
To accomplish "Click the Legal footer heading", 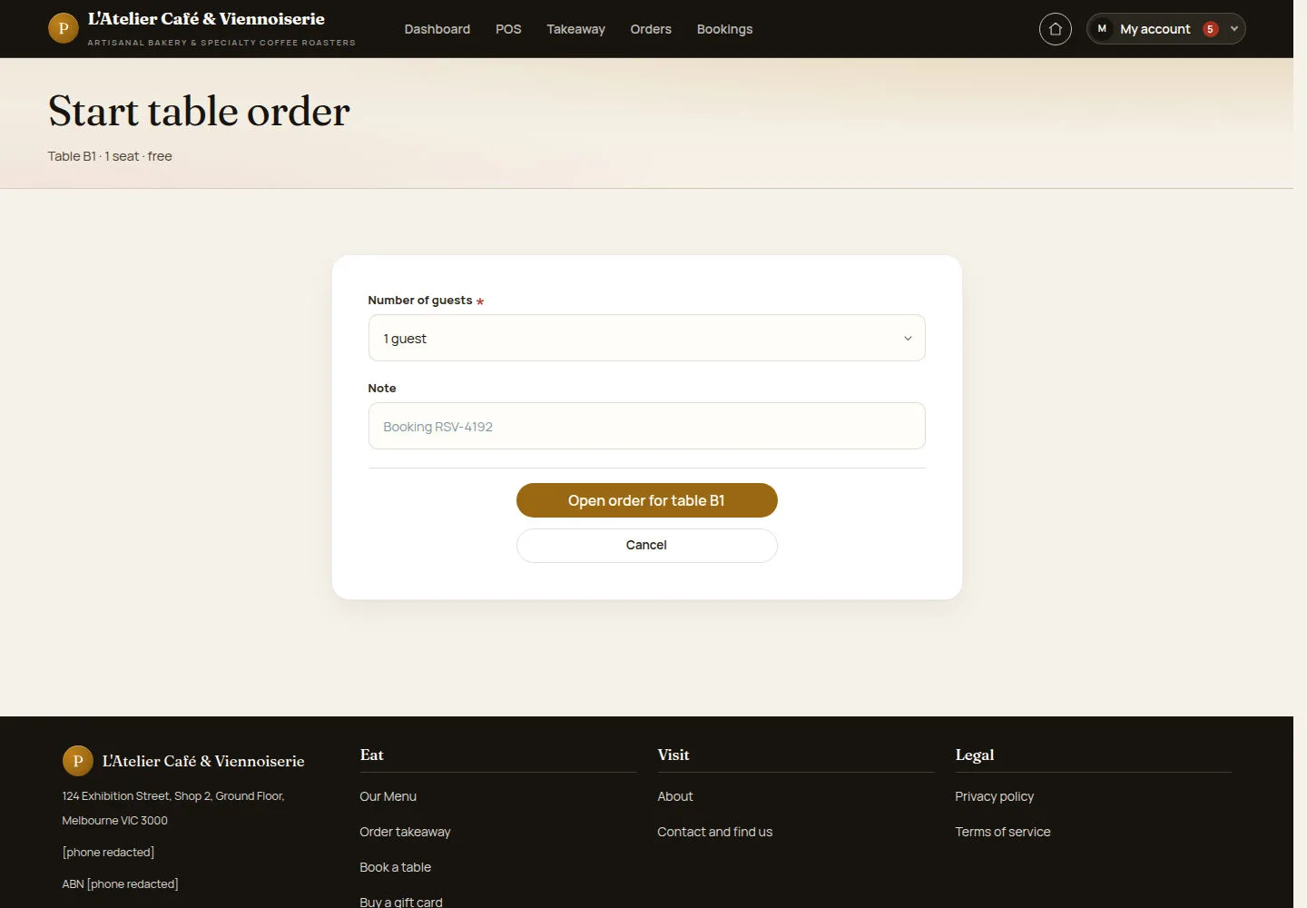I will pos(975,755).
